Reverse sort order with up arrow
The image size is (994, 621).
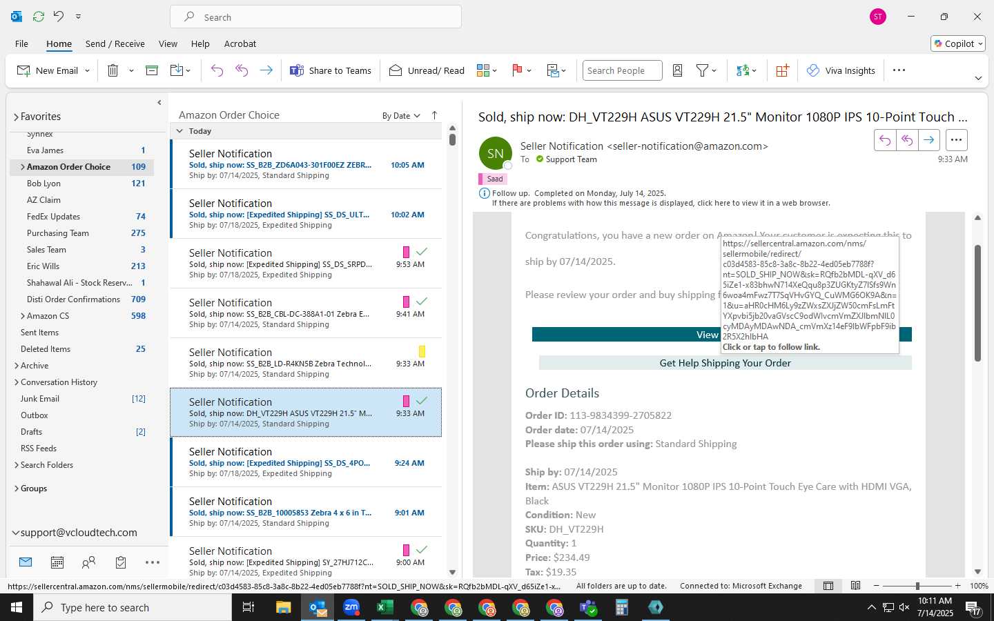(434, 115)
